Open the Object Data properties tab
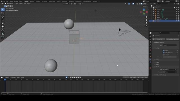The width and height of the screenshot is (180, 101). (x=150, y=65)
